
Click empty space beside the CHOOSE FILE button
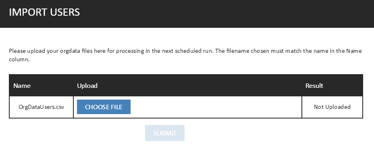215,107
